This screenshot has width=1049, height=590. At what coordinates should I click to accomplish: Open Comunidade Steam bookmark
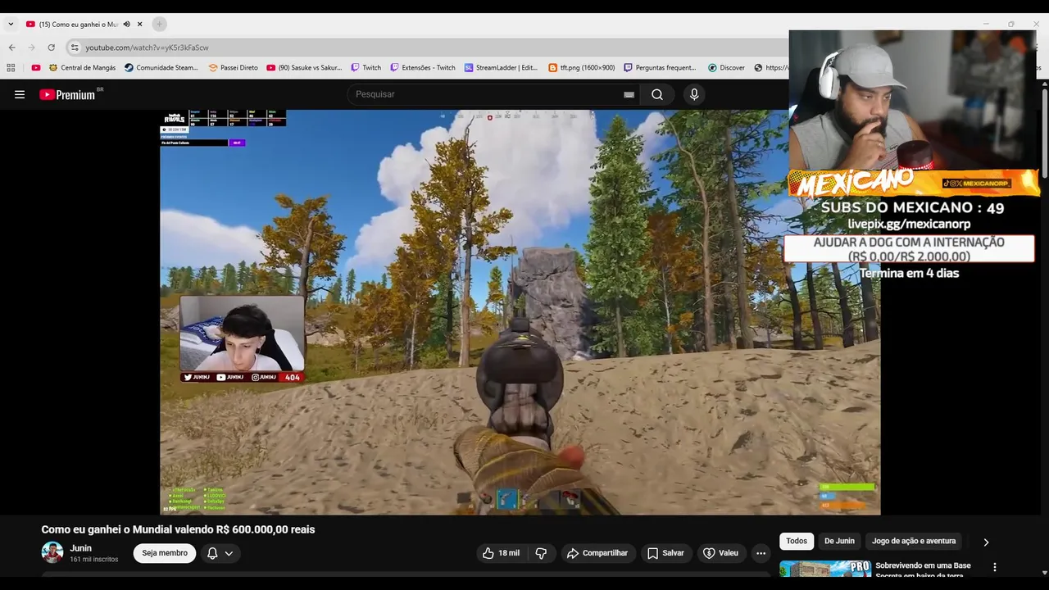161,68
